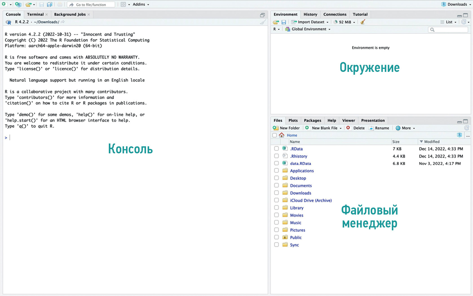Click the load workspace folder icon
473x296 pixels.
[x=276, y=22]
